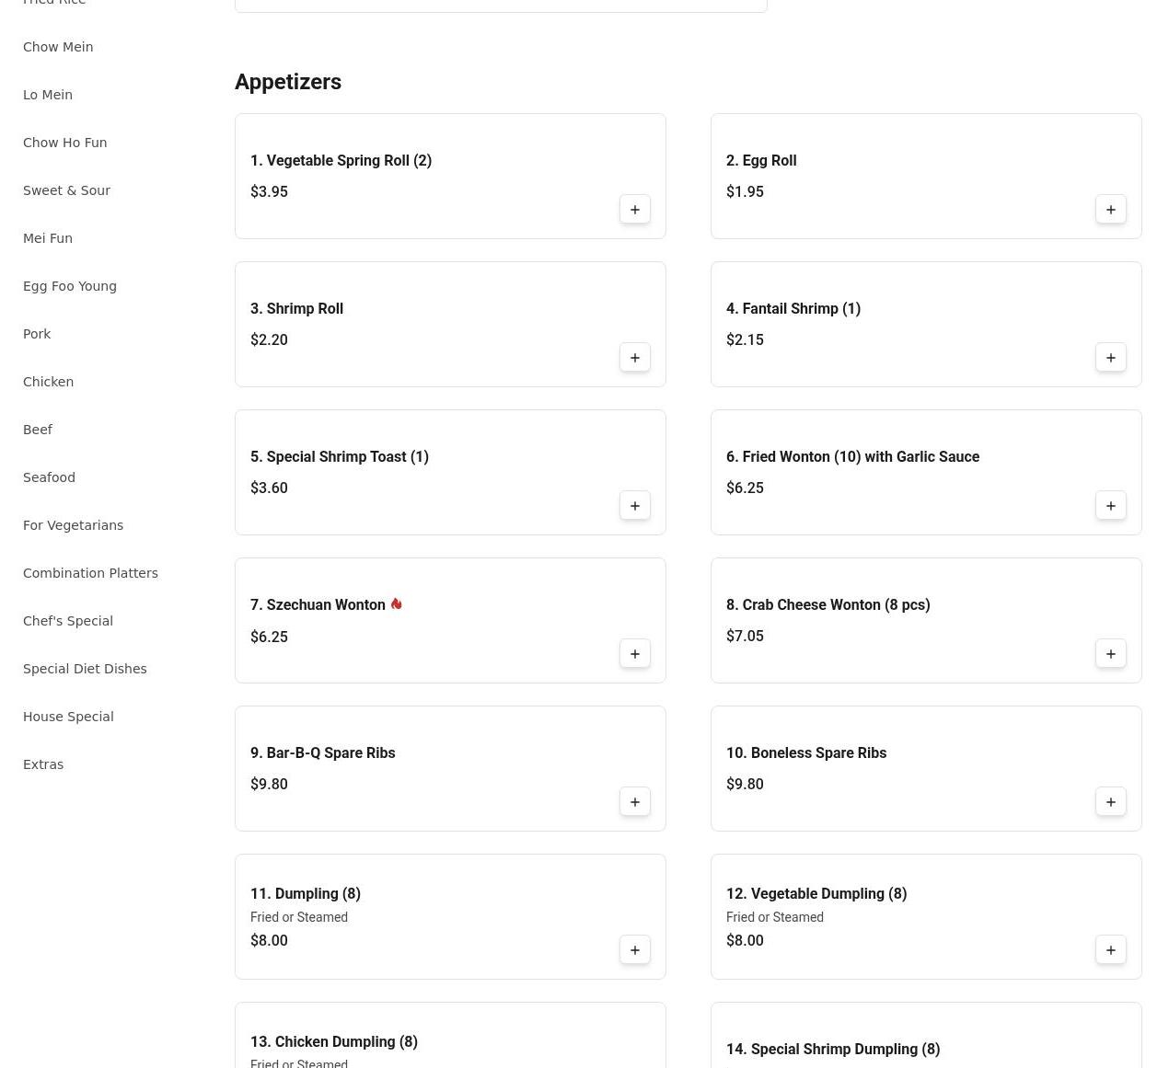Click Fried or Steamed under Vegetable Dumpling
Viewport: 1169px width, 1068px height.
pyautogui.click(x=775, y=917)
